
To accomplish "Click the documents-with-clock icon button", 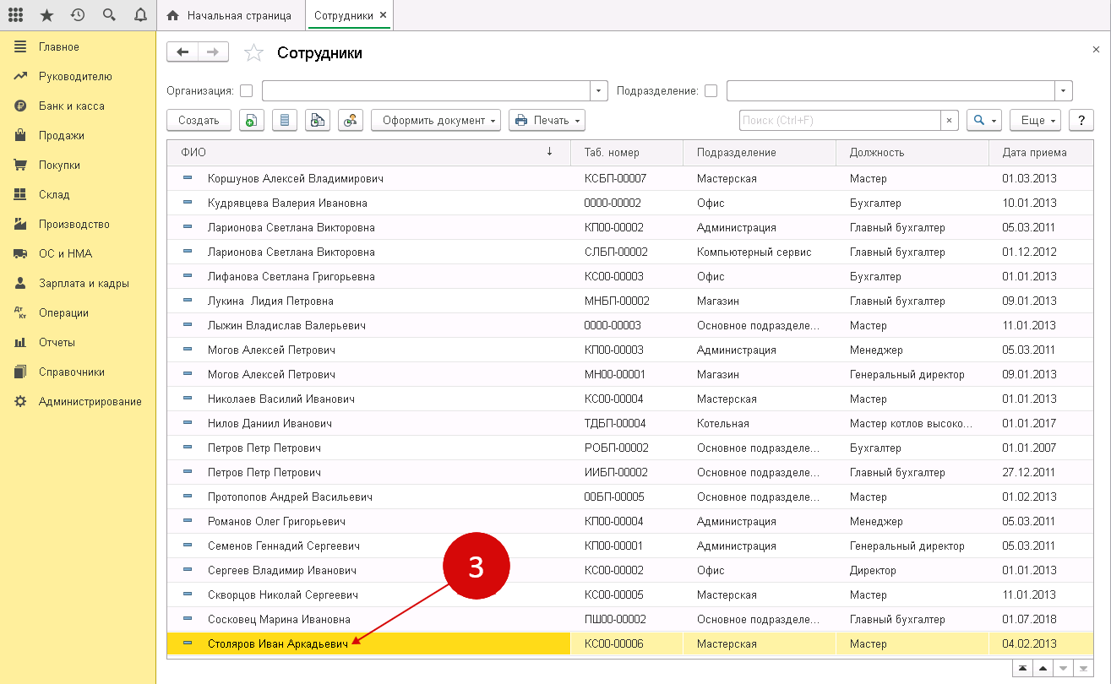I will (x=317, y=120).
